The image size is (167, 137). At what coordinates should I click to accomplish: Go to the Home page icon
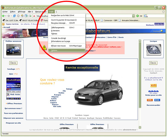coord(22,16)
